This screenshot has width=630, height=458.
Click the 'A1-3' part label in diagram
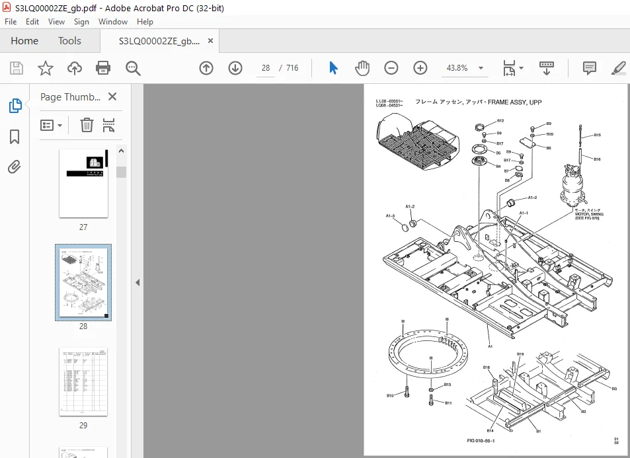[390, 215]
